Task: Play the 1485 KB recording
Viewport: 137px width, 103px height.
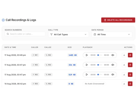Action: 87,55
